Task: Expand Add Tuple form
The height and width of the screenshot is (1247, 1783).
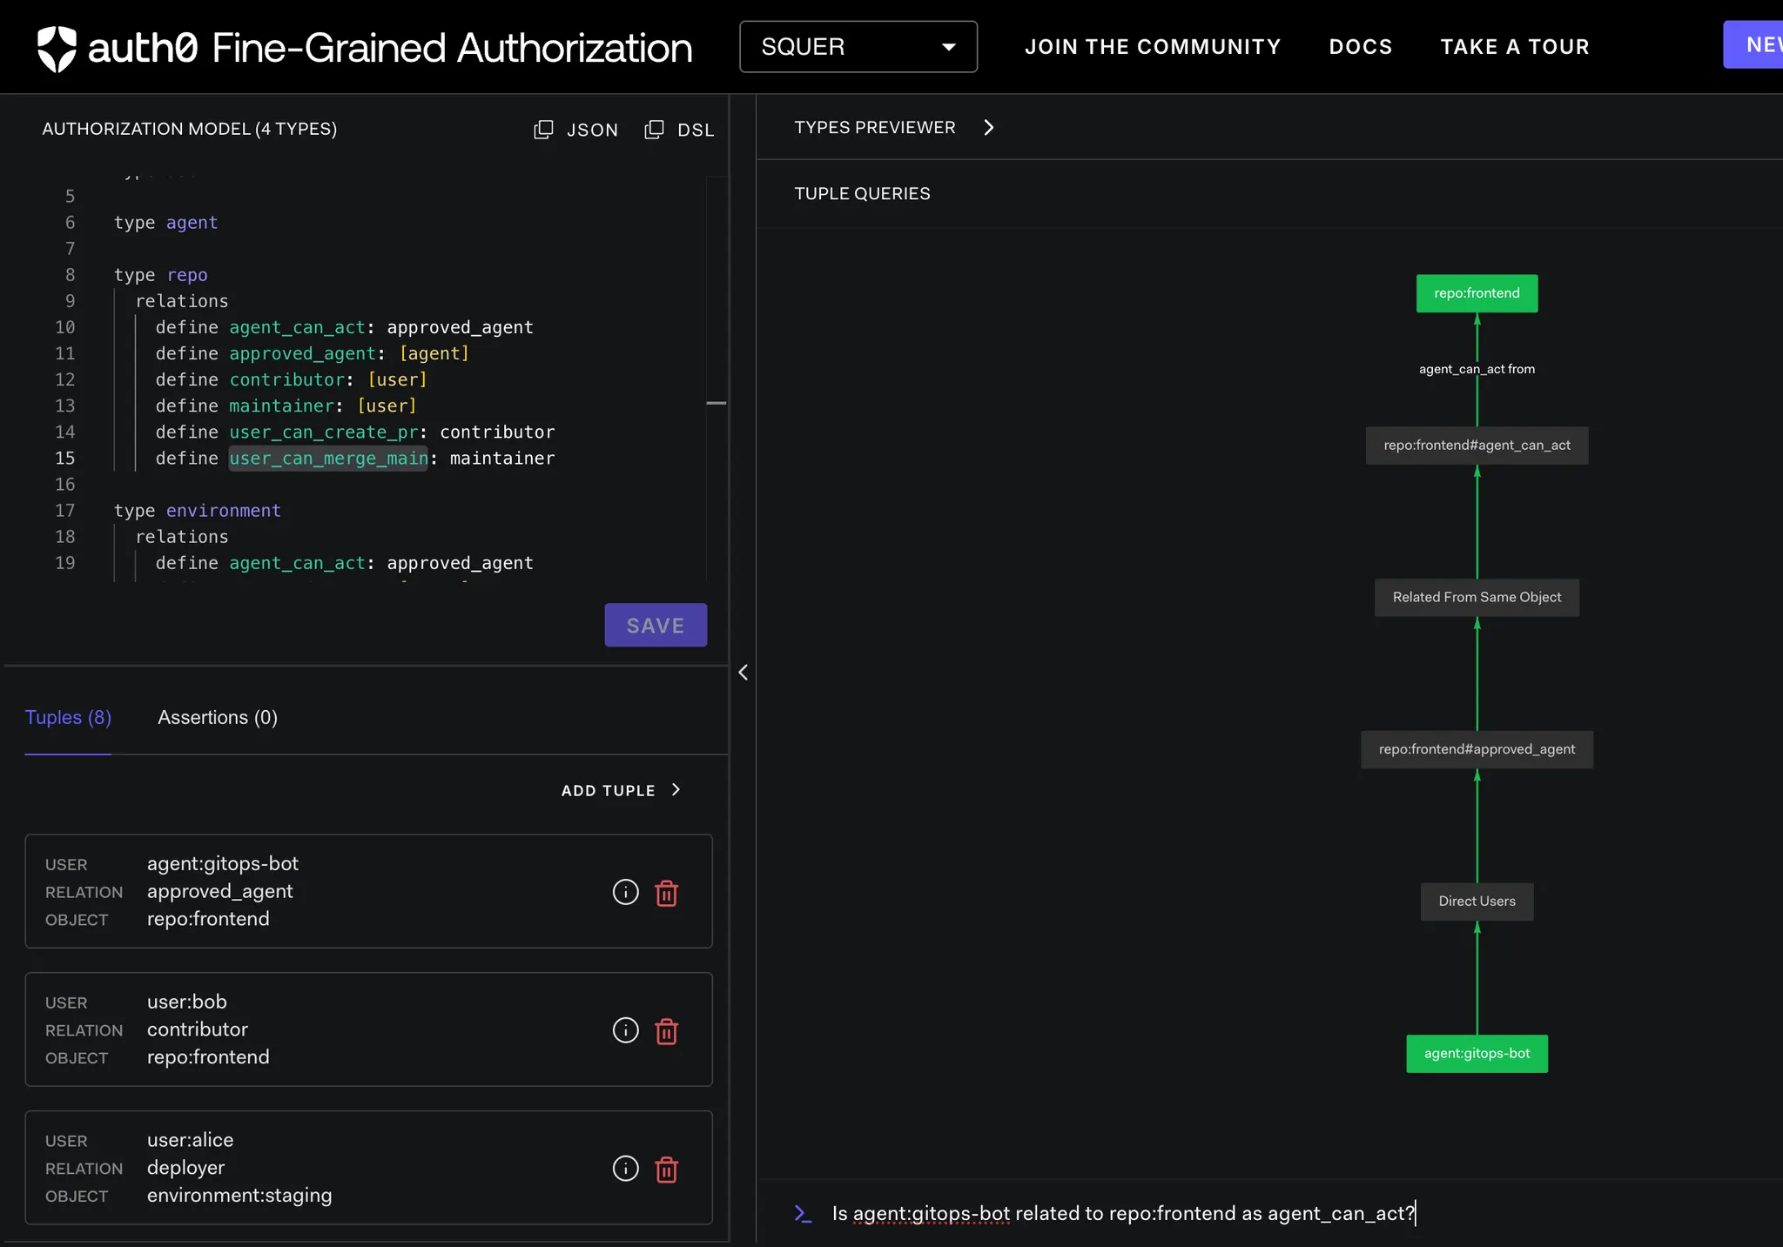Action: click(620, 790)
